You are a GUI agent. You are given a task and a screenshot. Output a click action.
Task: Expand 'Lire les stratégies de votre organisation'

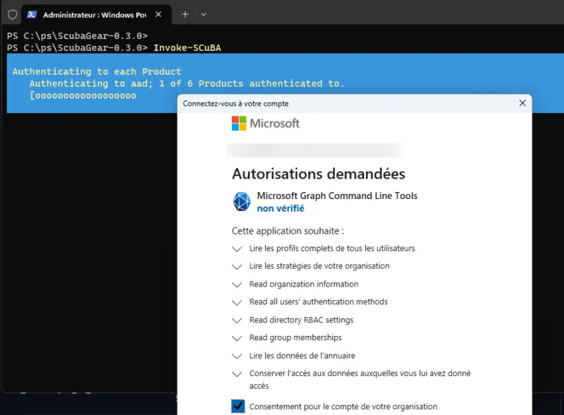[237, 266]
